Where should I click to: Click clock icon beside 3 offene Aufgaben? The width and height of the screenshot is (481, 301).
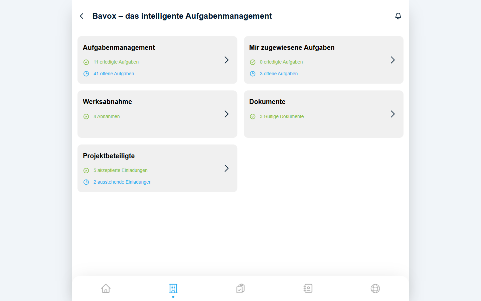click(x=253, y=74)
